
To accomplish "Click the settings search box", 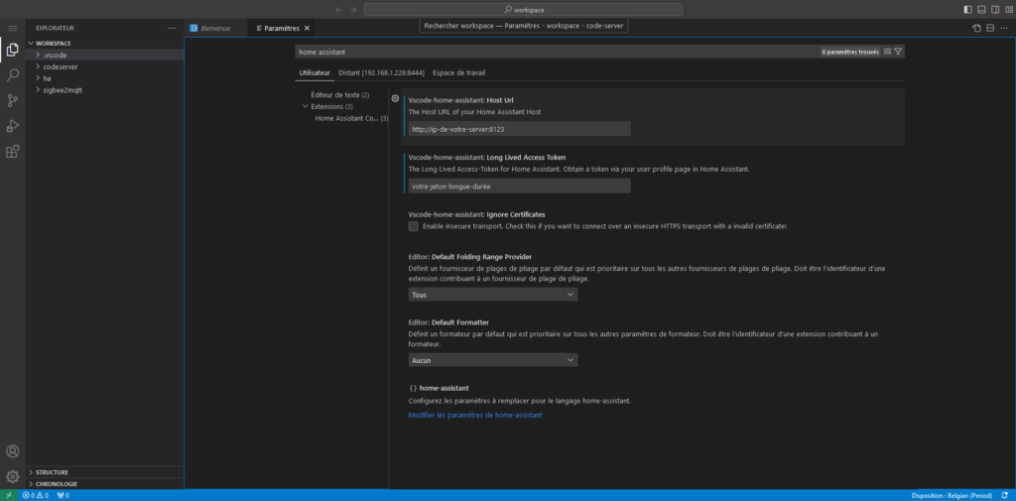I will coord(558,52).
